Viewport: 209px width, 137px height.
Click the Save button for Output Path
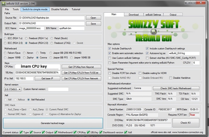93,24
